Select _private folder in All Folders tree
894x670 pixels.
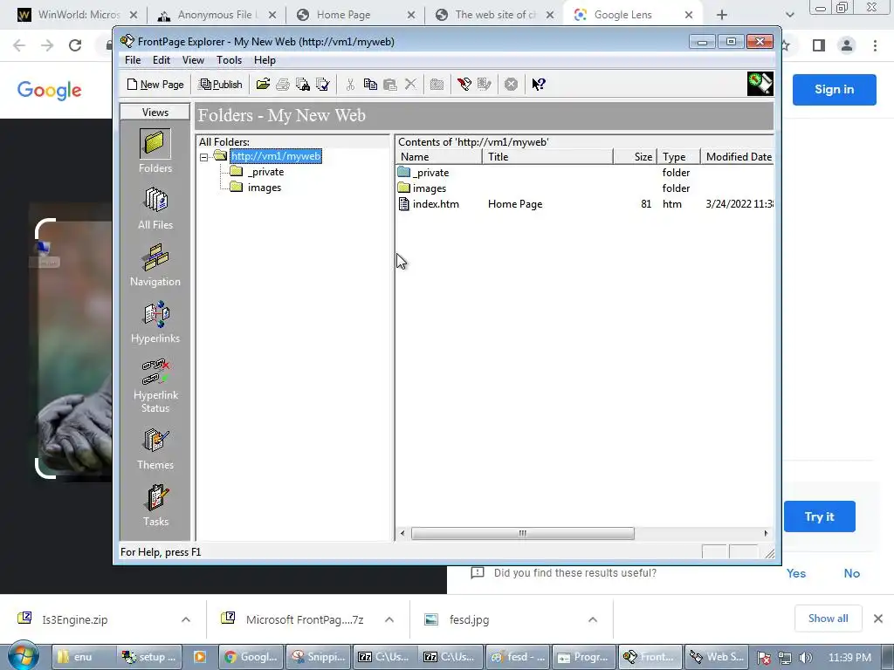[x=265, y=172]
